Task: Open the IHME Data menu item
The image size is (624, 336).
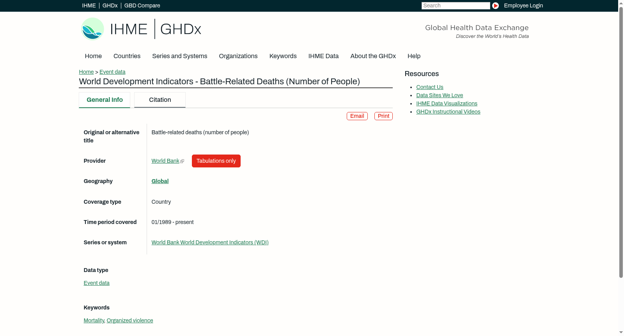Action: 323,56
